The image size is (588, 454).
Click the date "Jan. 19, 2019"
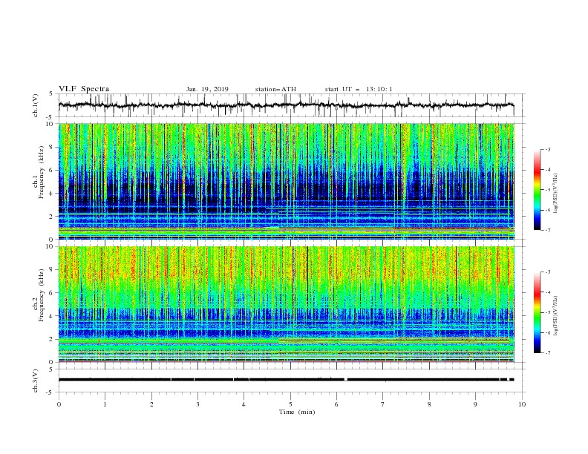click(207, 89)
